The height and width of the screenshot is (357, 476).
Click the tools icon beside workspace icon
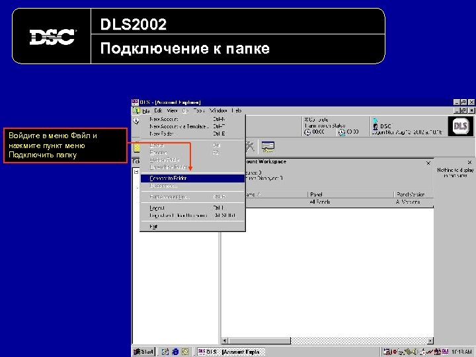pyautogui.click(x=250, y=147)
